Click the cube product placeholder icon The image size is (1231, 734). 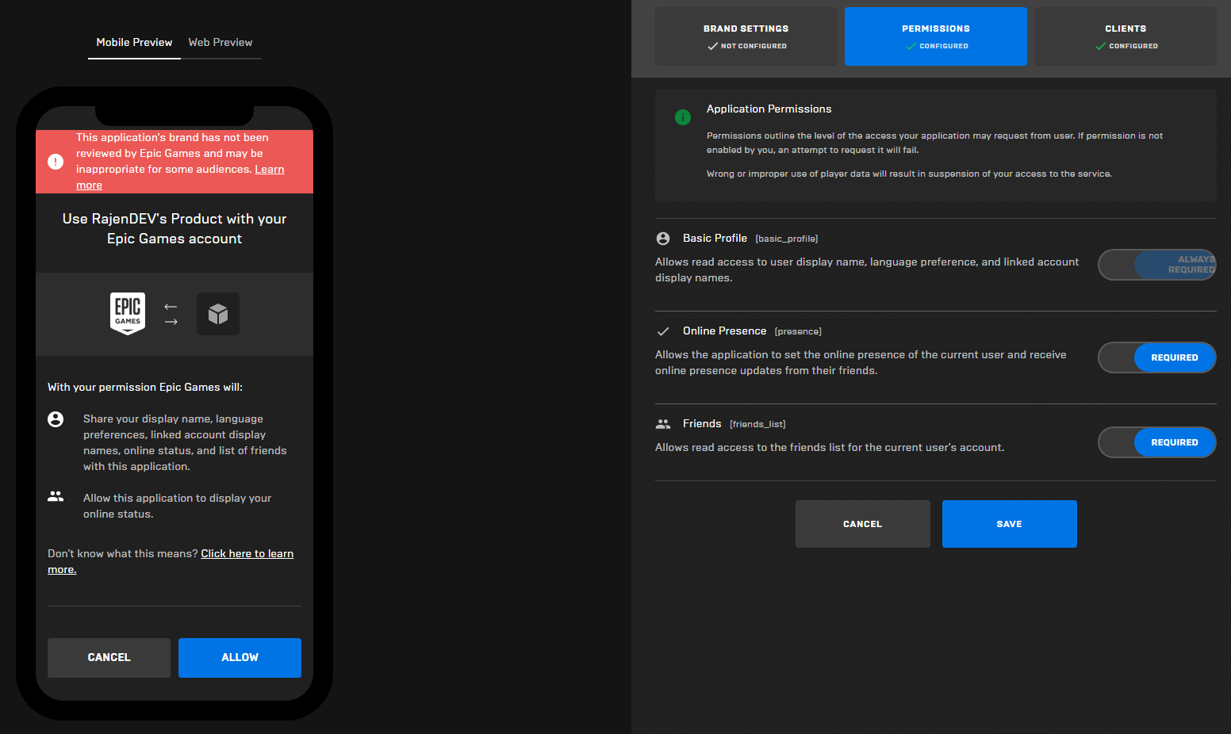[x=218, y=314]
